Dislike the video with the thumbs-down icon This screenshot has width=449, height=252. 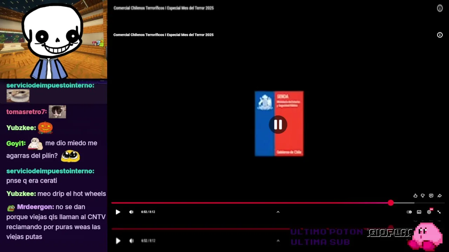[423, 196]
